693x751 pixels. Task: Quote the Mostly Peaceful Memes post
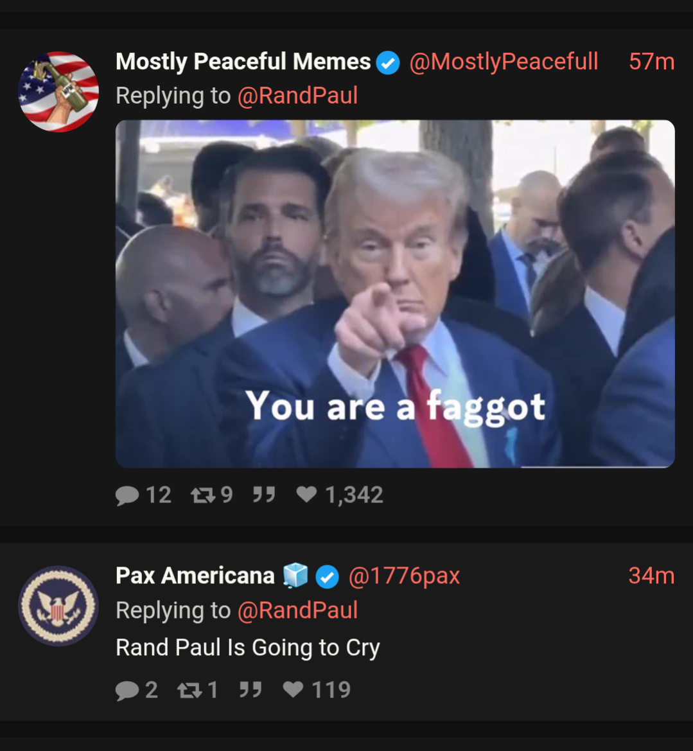tap(264, 494)
